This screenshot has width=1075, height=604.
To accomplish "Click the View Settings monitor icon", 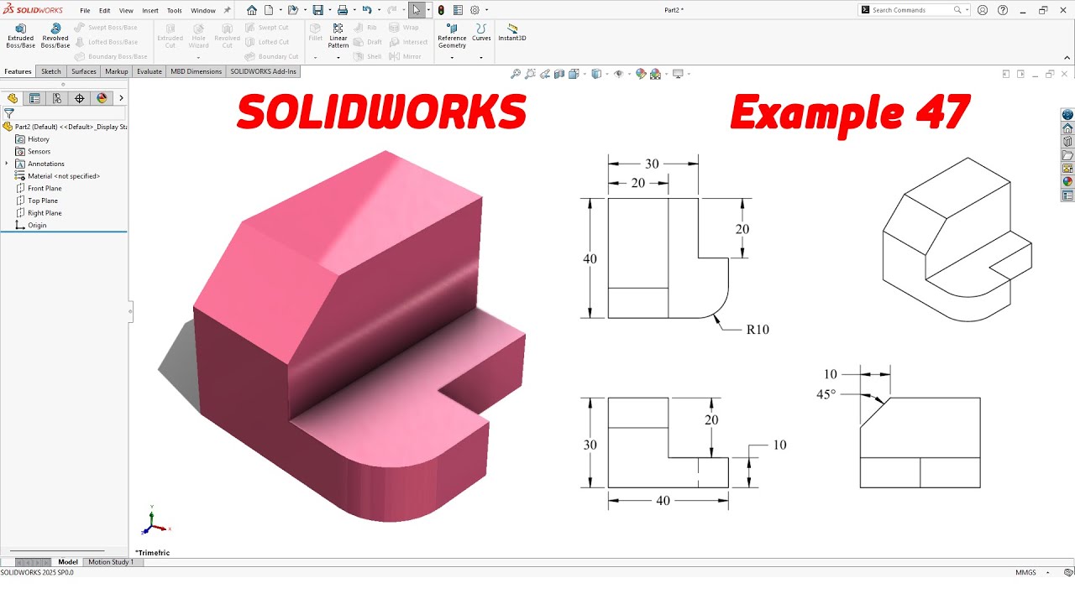I will pos(678,74).
